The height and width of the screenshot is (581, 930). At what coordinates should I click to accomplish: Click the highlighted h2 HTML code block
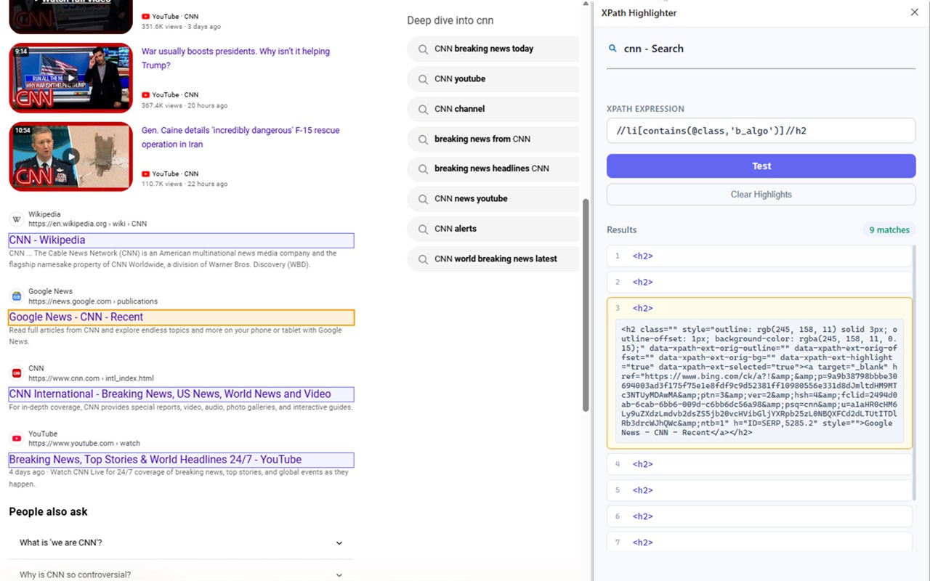coord(760,381)
